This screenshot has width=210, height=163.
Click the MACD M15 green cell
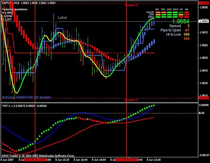point(169,12)
